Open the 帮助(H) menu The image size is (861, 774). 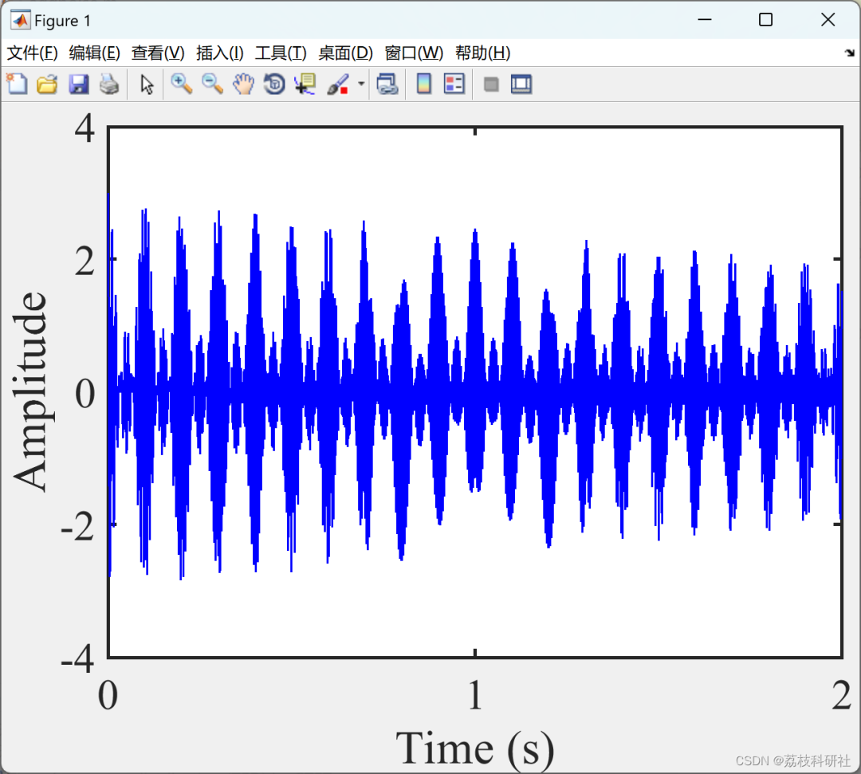[482, 53]
